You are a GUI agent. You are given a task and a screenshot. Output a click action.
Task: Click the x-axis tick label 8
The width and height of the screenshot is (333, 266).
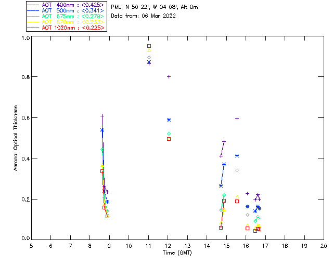pyautogui.click(x=89, y=246)
